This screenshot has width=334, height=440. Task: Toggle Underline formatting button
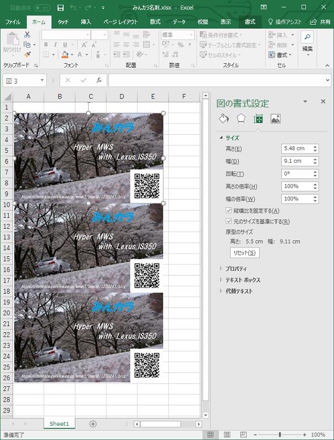(65, 45)
